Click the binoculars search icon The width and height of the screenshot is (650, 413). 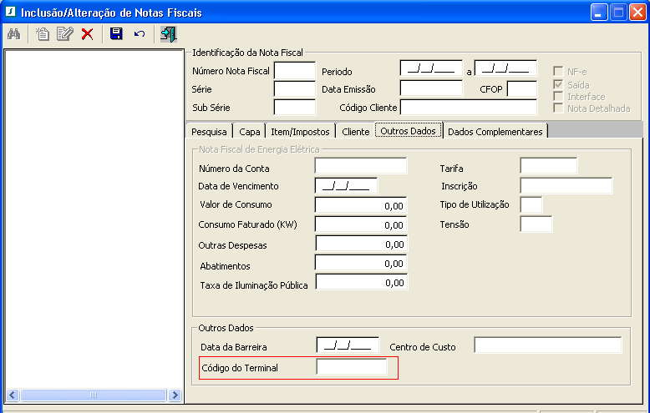pos(13,34)
